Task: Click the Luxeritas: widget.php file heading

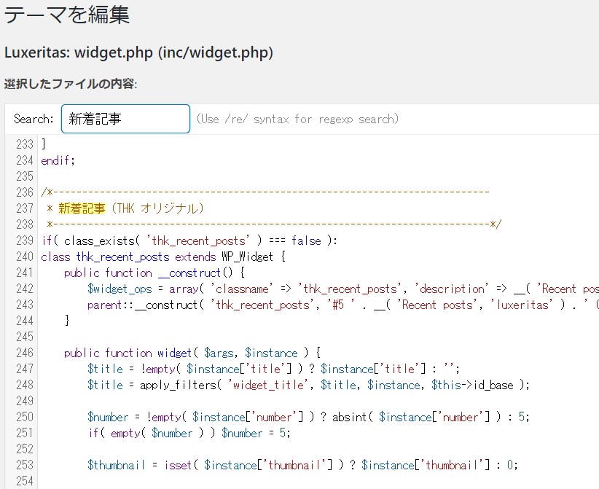Action: coord(138,52)
